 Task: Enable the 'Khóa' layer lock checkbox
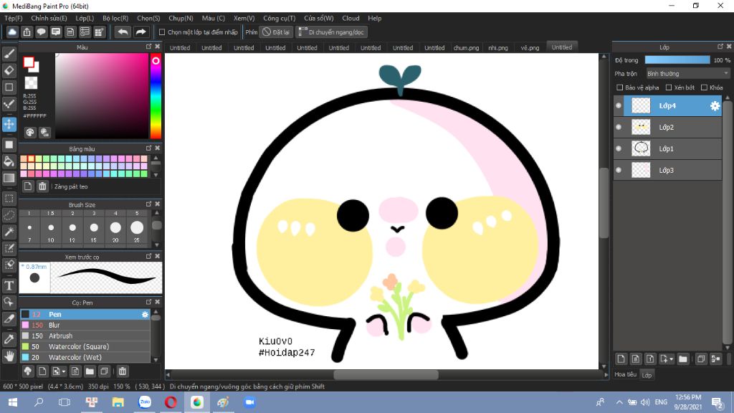704,87
